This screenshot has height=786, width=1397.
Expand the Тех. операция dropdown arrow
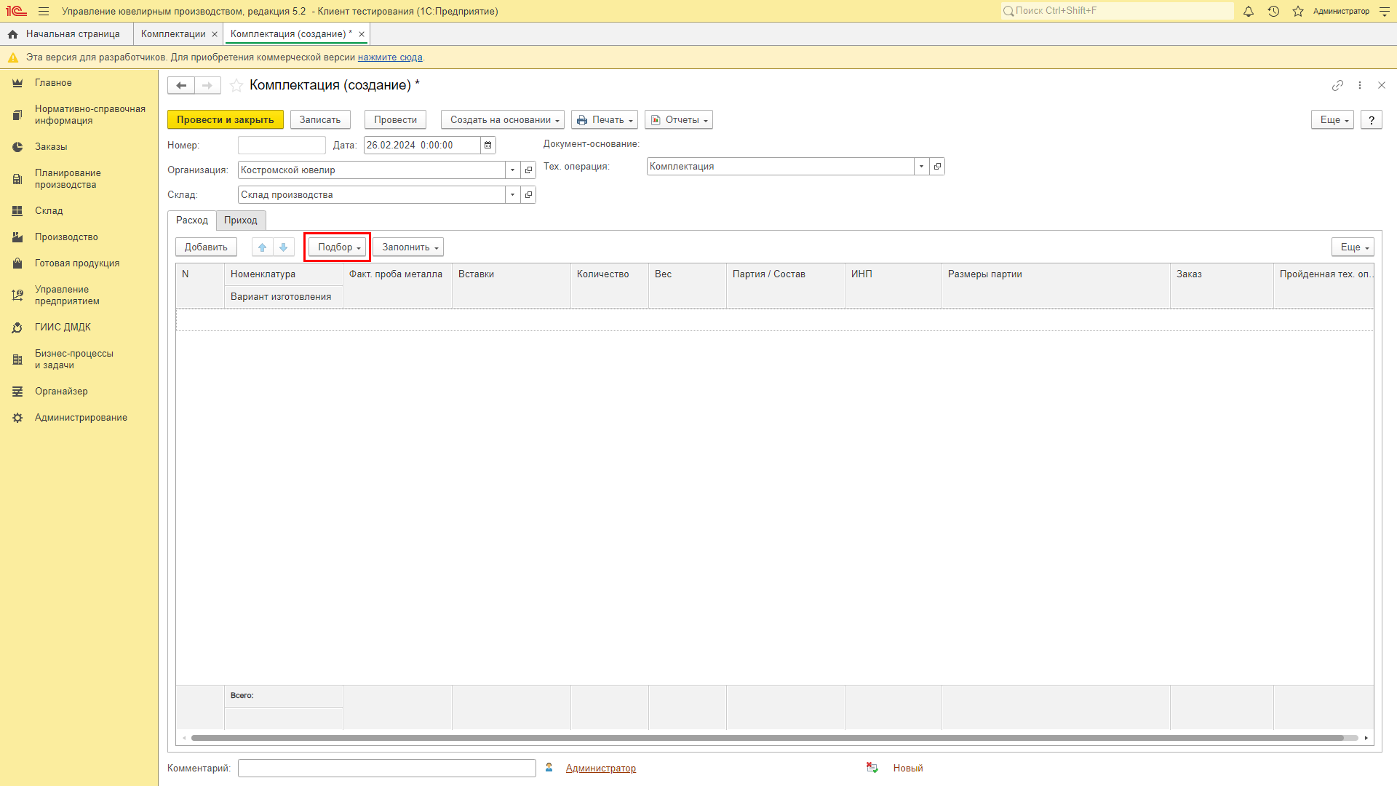[922, 166]
